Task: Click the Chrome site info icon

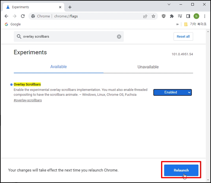Action: point(33,16)
